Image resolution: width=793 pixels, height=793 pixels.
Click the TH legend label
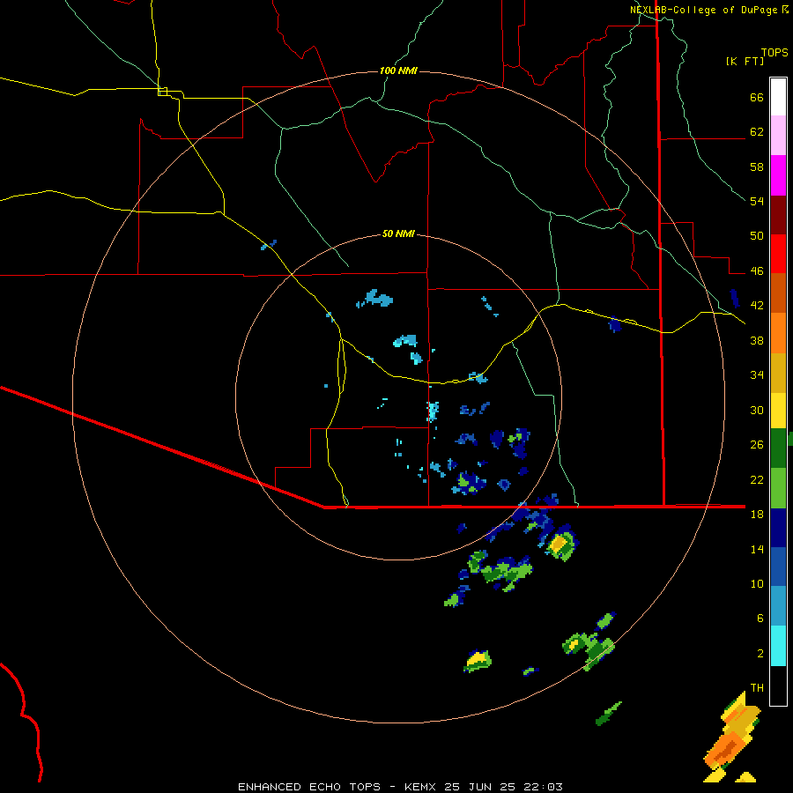point(757,688)
